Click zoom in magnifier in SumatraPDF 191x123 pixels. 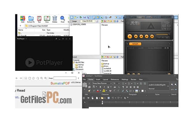click(46, 78)
